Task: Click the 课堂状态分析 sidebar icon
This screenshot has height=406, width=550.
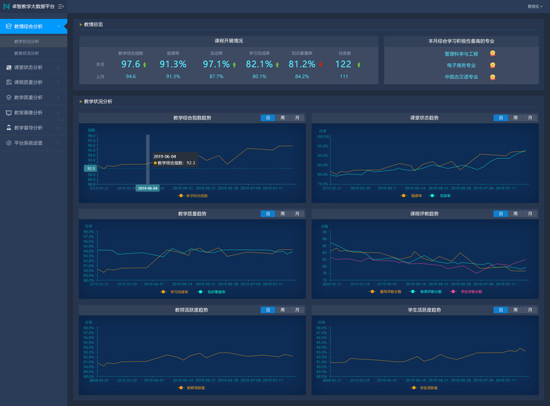Action: coord(9,67)
